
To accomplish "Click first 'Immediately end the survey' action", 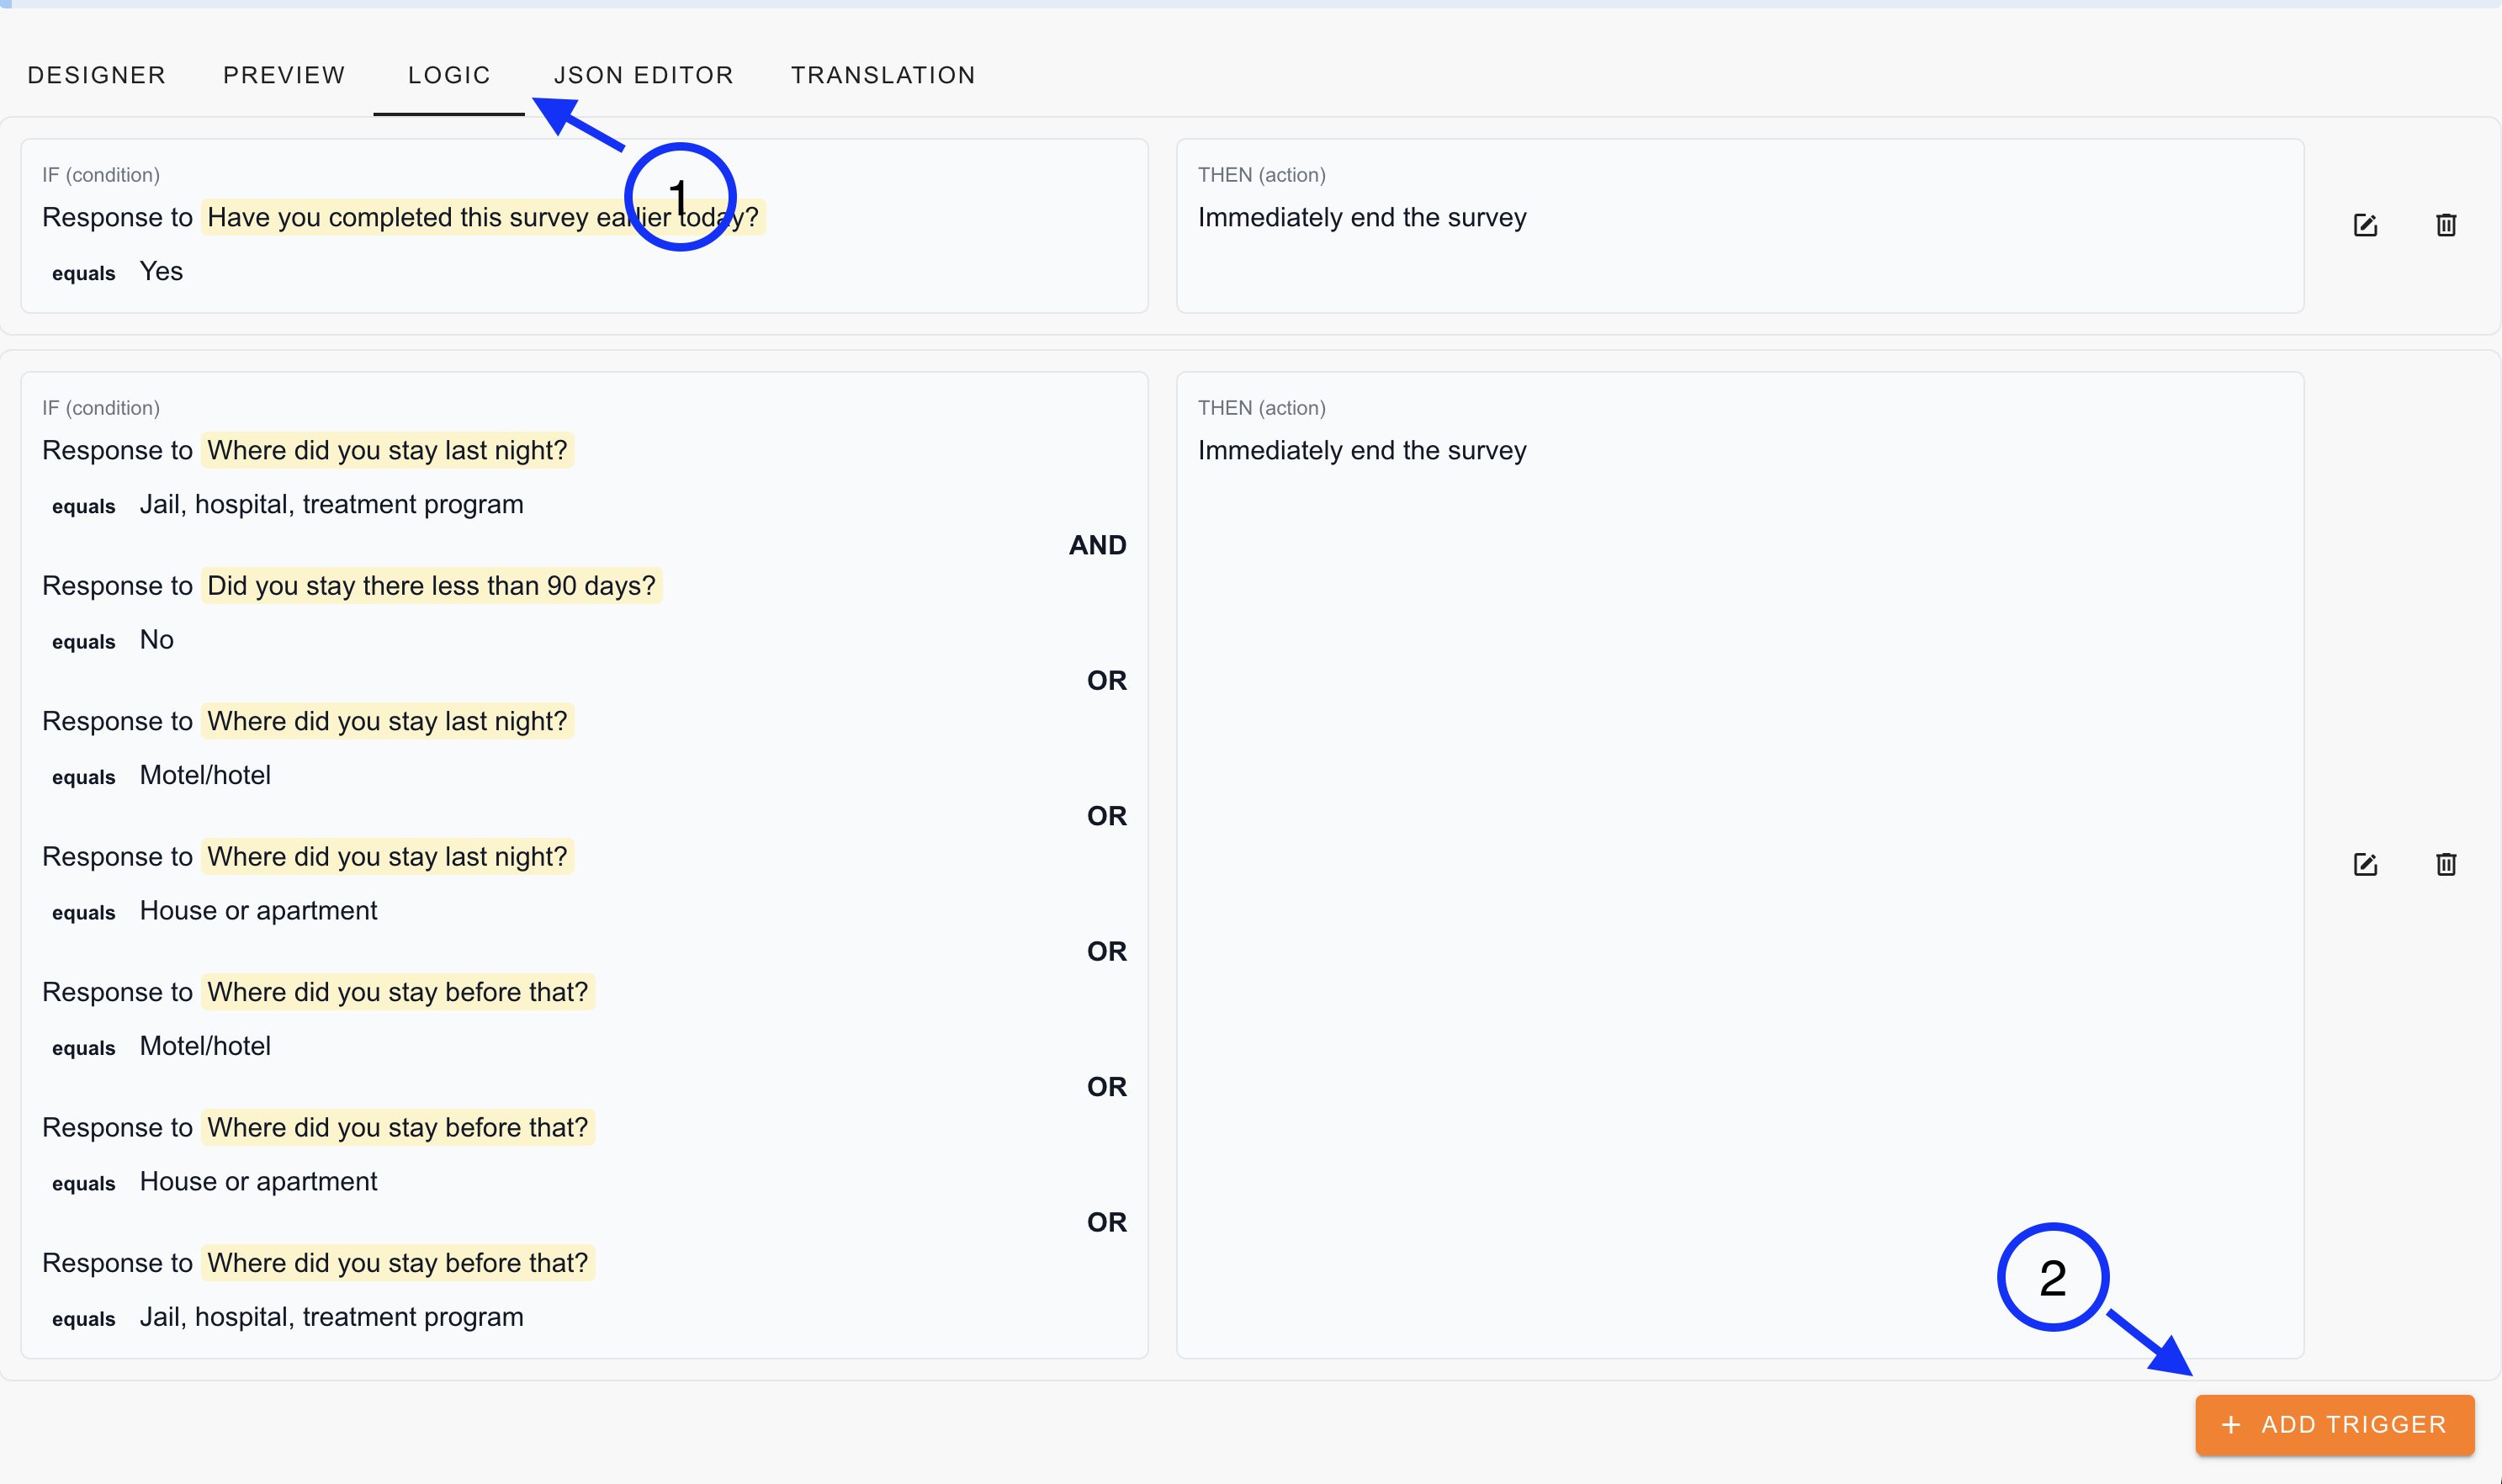I will [x=1362, y=217].
